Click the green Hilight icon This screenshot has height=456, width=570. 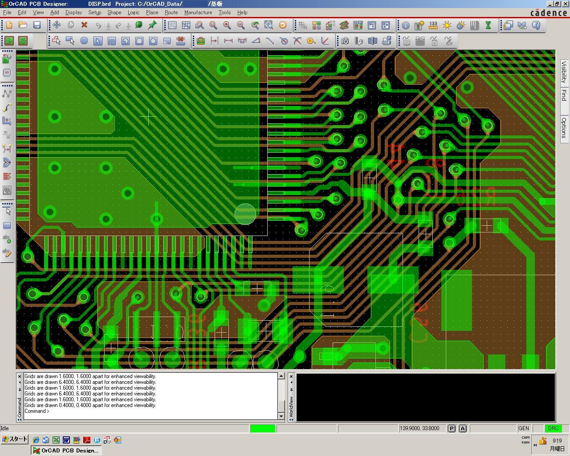coord(138,25)
